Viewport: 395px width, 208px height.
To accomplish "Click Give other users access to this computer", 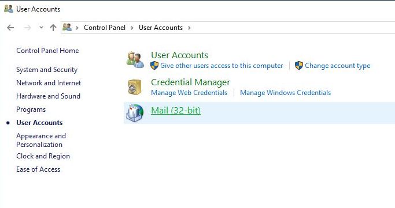I will click(222, 66).
